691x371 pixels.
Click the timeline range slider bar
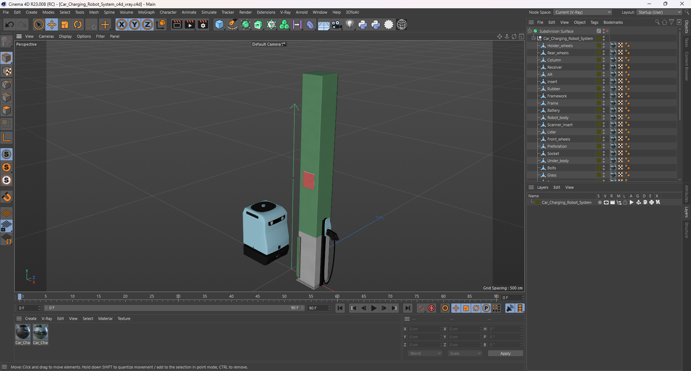[x=174, y=308]
